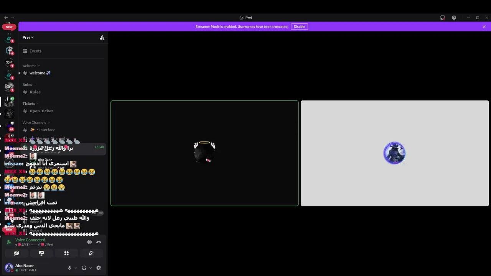Image resolution: width=491 pixels, height=276 pixels.
Task: Disconnect from voice with phone icon
Action: 99,242
